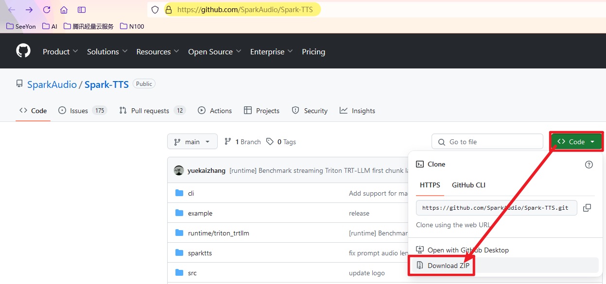Click the help icon in Clone panel
This screenshot has width=606, height=284.
589,165
